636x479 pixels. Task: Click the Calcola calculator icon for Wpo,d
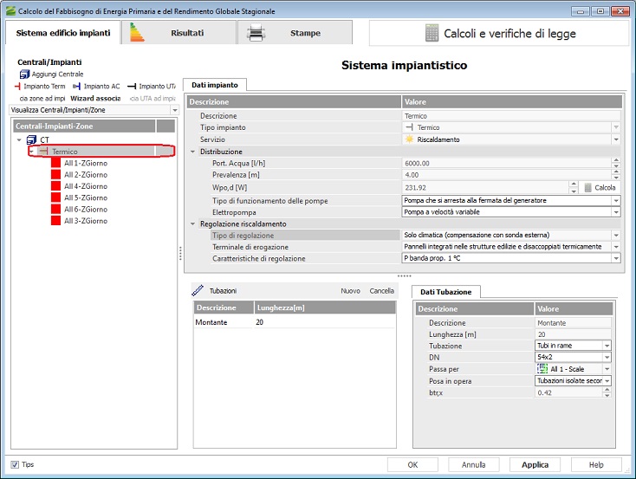point(587,187)
